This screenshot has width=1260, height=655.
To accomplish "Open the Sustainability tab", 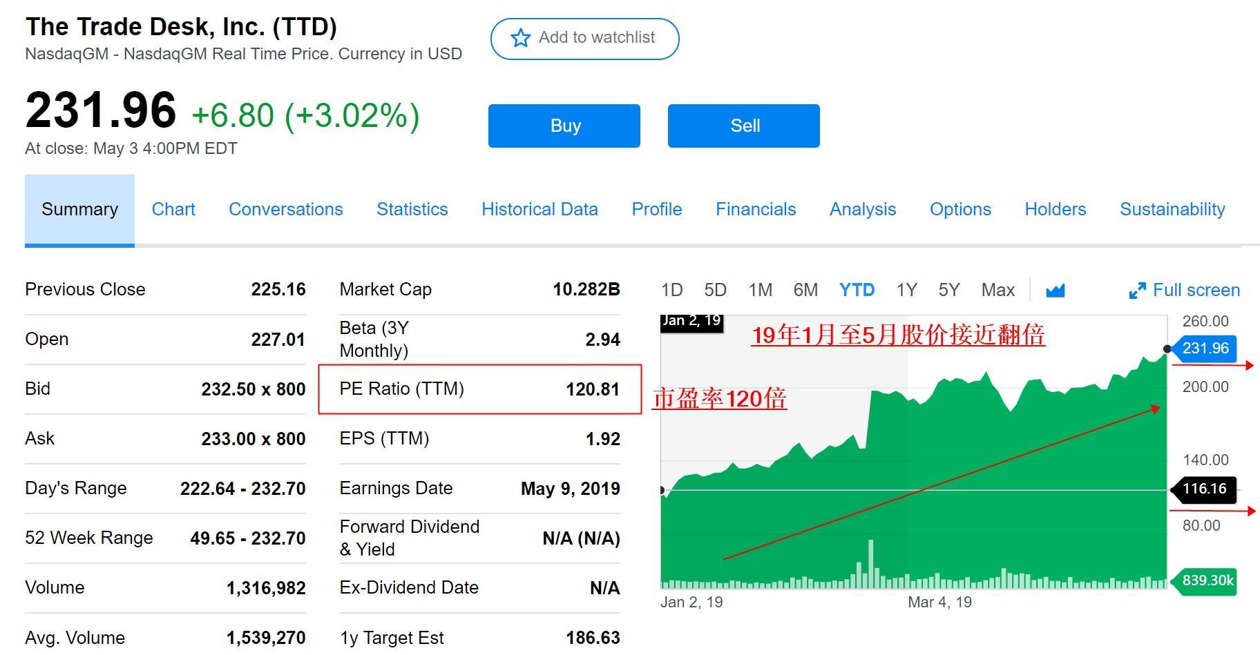I will point(1172,209).
